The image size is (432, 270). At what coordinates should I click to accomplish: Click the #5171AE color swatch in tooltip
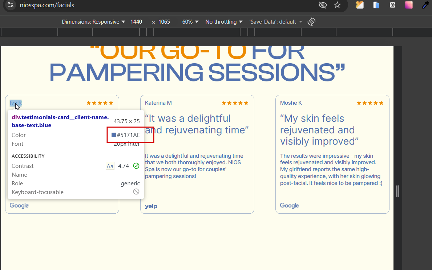[113, 135]
